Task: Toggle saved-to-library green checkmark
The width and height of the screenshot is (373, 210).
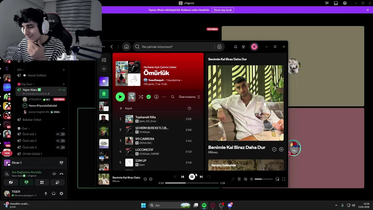Action: pos(149,97)
